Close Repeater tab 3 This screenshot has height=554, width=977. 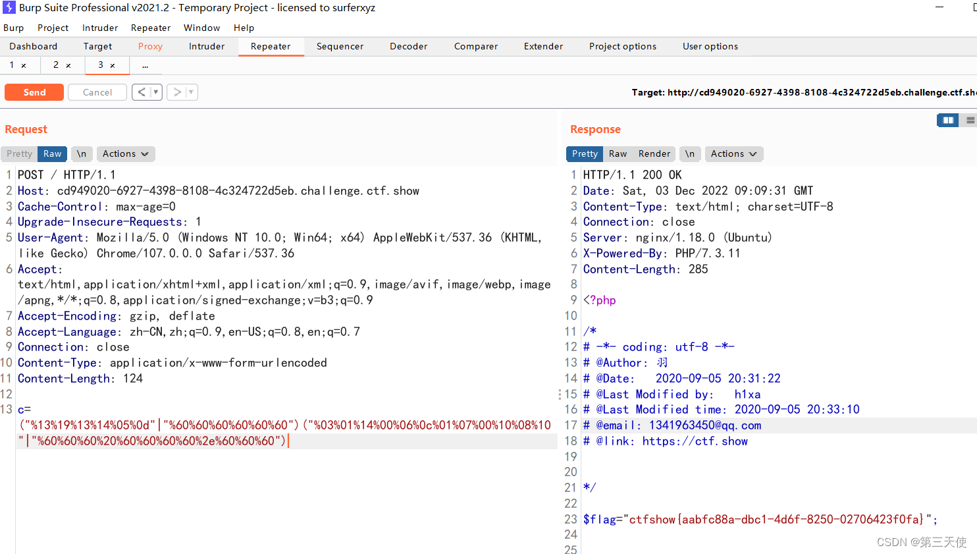click(x=113, y=65)
